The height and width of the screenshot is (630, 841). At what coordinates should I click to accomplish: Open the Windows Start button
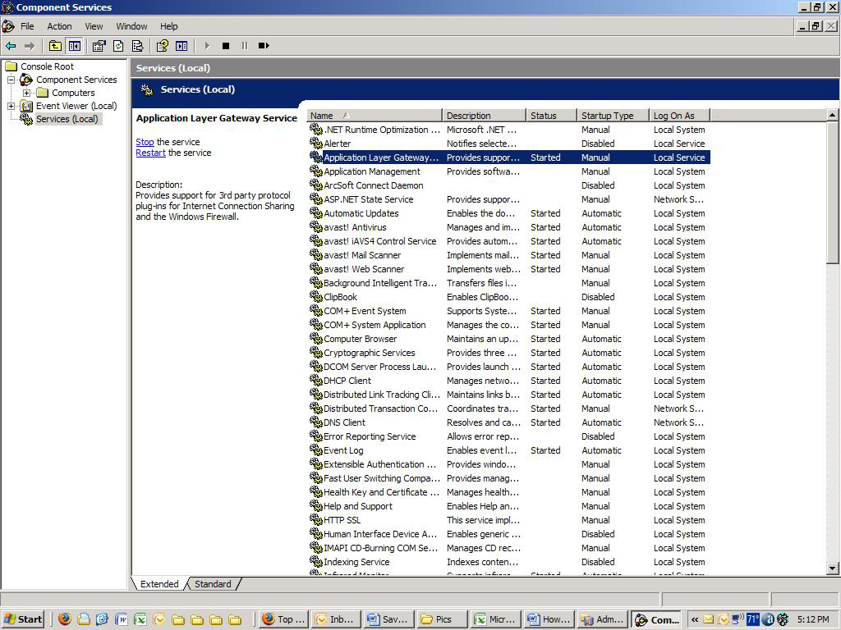pyautogui.click(x=22, y=619)
